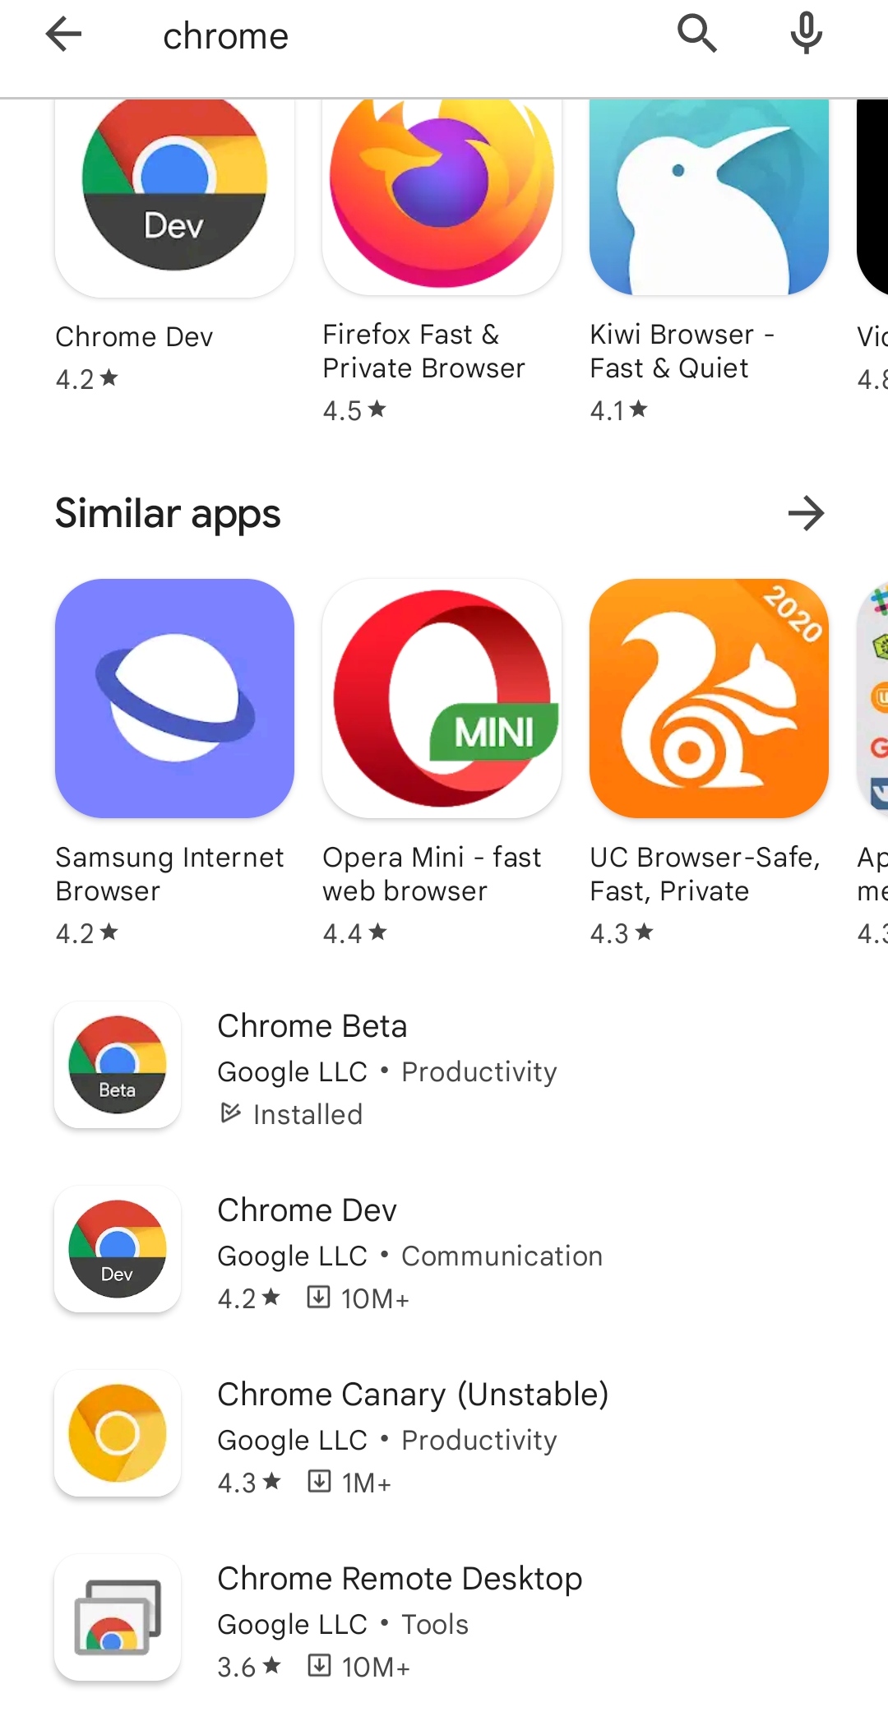Open Chrome Remote Desktop listing
This screenshot has width=888, height=1735.
click(x=444, y=1618)
